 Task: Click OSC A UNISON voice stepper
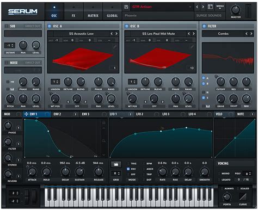(x=55, y=82)
